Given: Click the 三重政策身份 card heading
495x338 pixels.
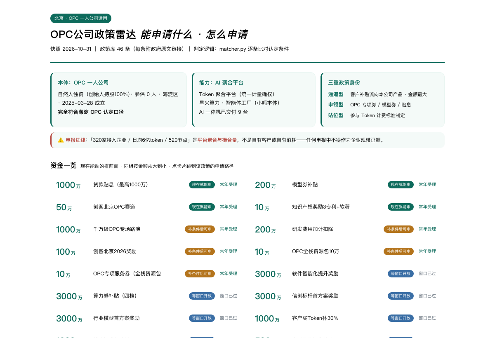Looking at the screenshot, I should [x=344, y=82].
